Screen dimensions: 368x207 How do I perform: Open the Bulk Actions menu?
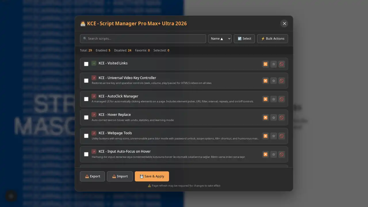(272, 39)
